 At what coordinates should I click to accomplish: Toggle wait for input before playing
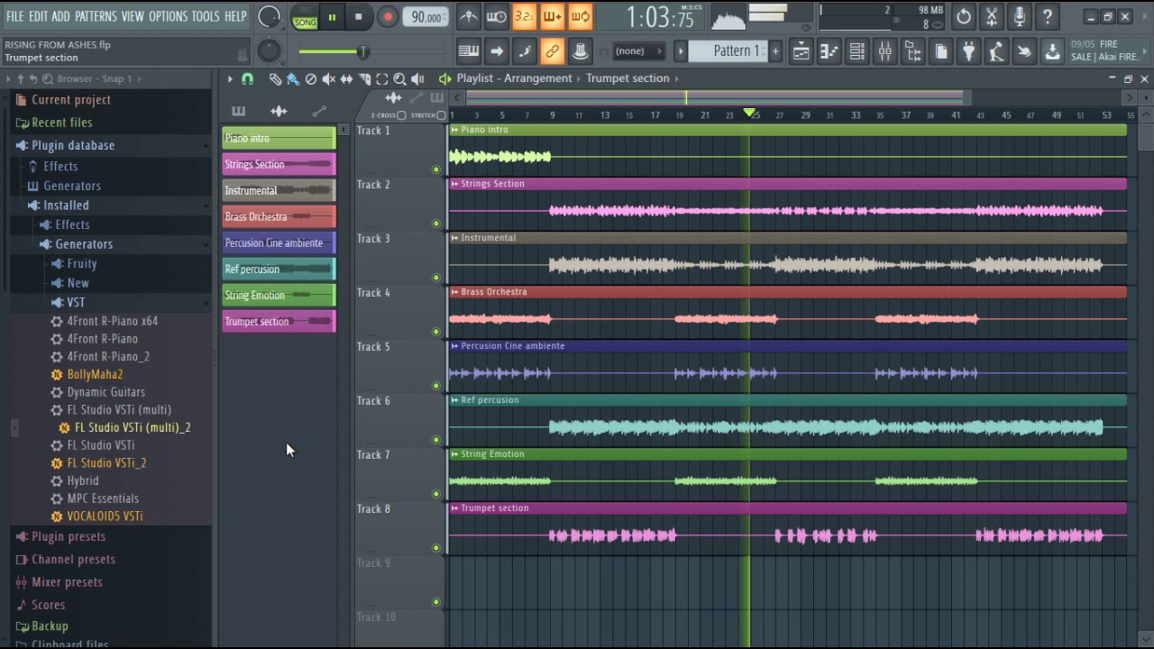[x=496, y=16]
